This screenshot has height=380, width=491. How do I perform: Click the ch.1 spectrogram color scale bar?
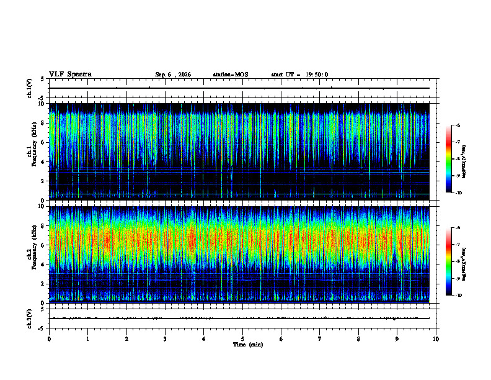pyautogui.click(x=449, y=159)
